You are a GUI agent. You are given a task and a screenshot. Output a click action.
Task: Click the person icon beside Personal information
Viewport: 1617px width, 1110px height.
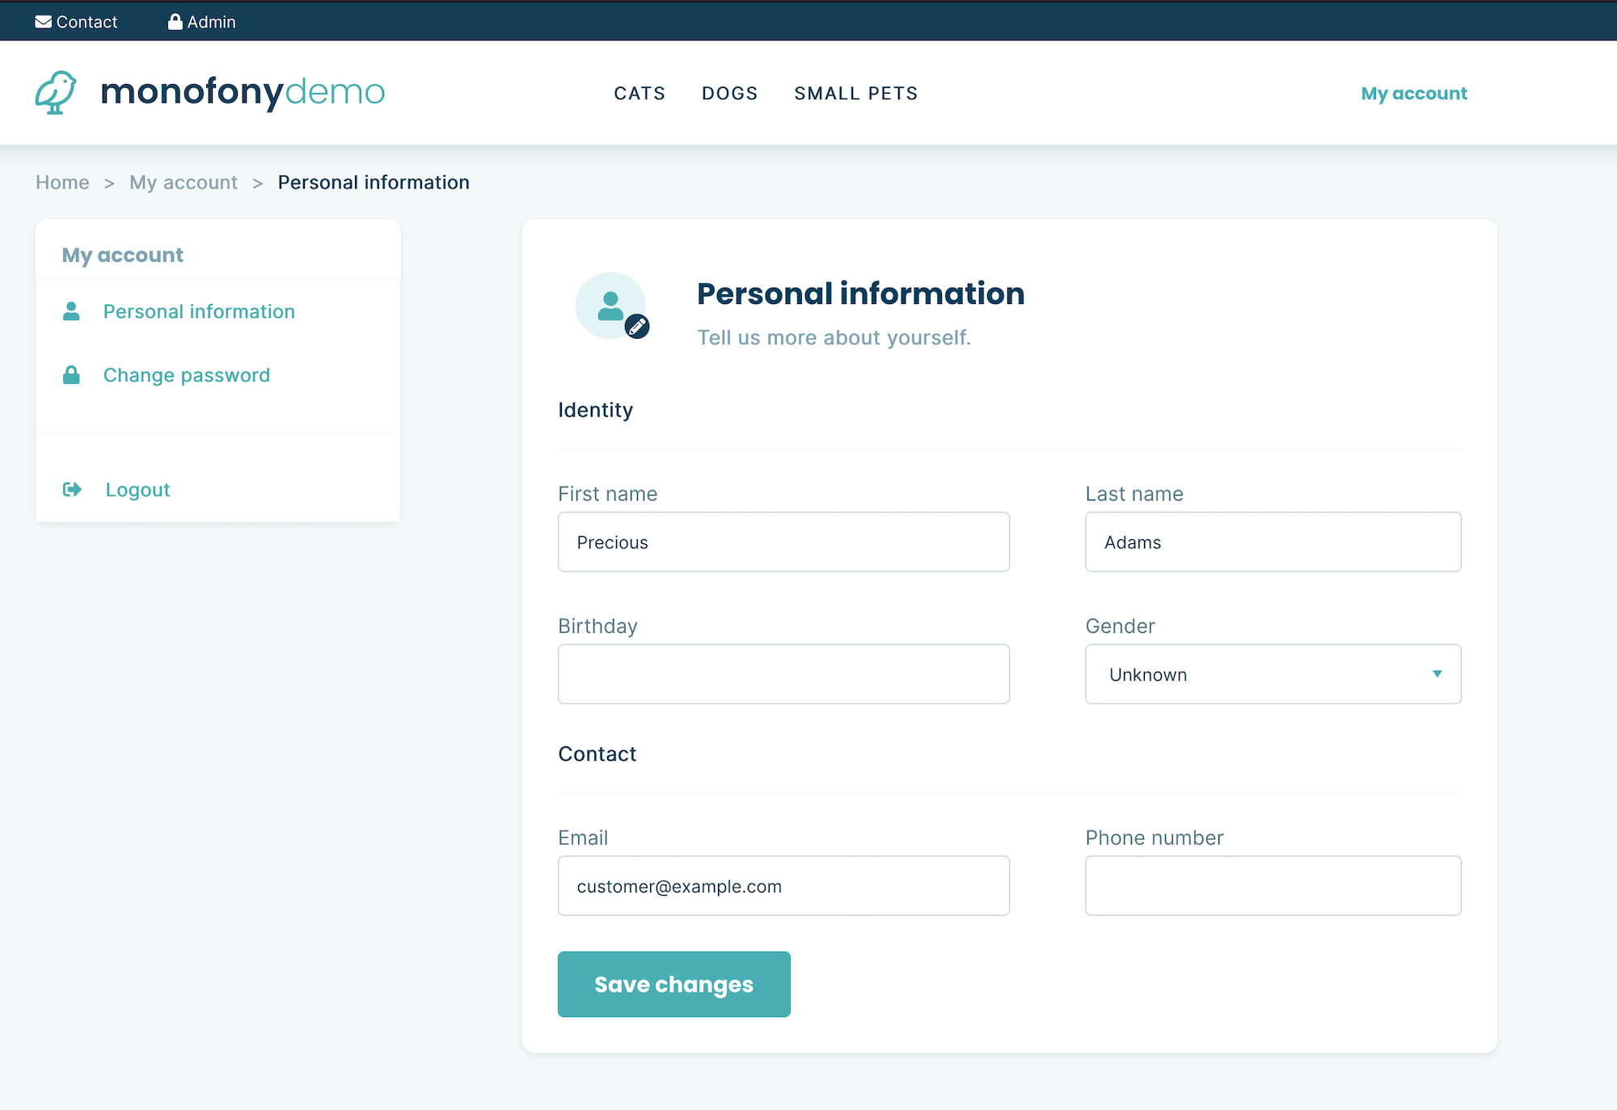coord(71,311)
